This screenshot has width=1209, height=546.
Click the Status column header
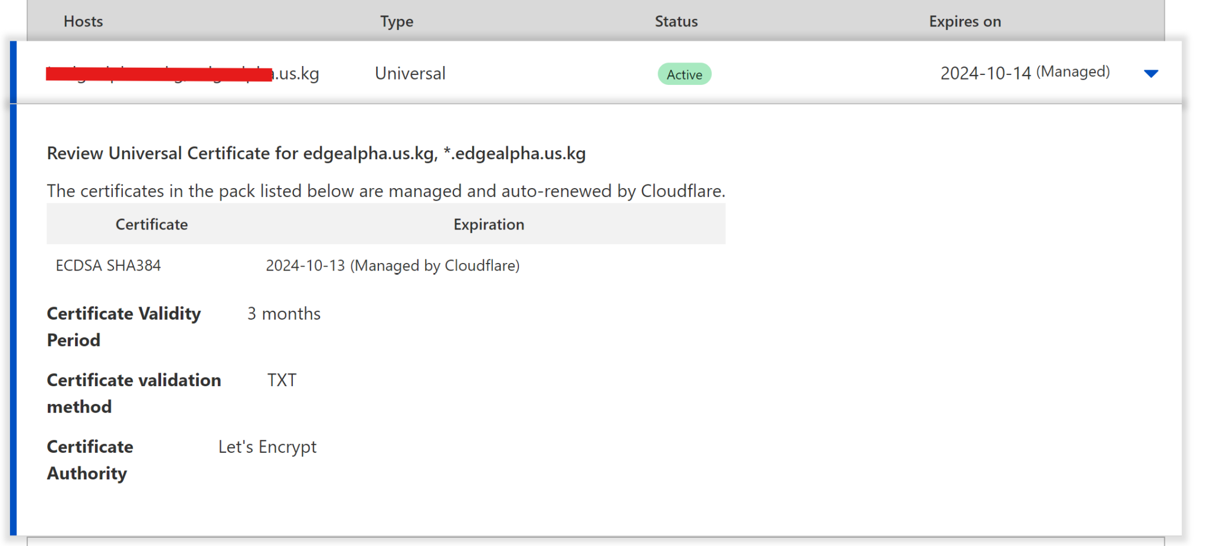click(x=676, y=21)
